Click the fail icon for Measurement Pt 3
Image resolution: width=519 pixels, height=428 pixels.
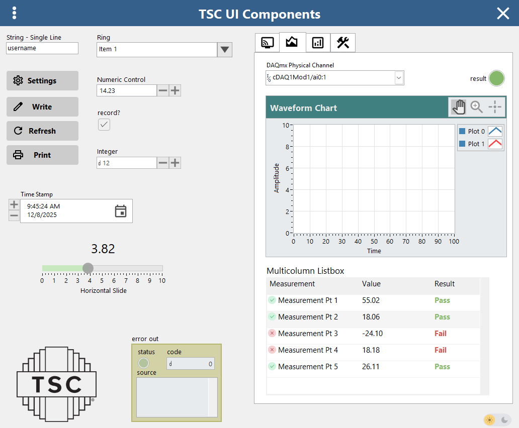pos(272,334)
